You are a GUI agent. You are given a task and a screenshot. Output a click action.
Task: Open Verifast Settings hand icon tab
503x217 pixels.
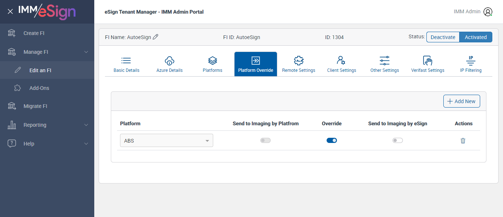[428, 64]
